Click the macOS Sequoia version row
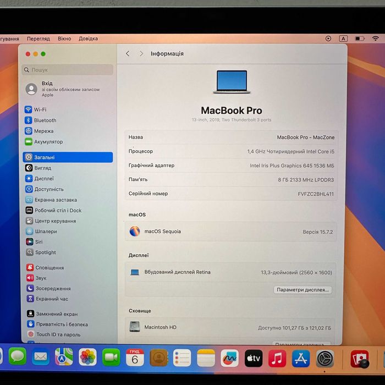This screenshot has width=385, height=385. pos(231,232)
